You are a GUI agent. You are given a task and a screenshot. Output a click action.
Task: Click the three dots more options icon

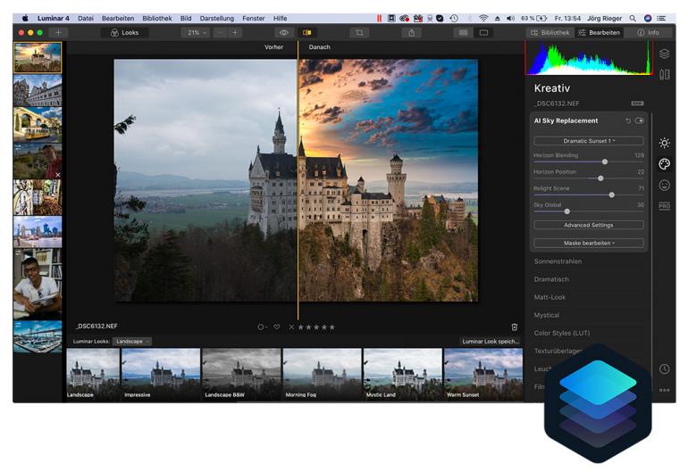664,390
